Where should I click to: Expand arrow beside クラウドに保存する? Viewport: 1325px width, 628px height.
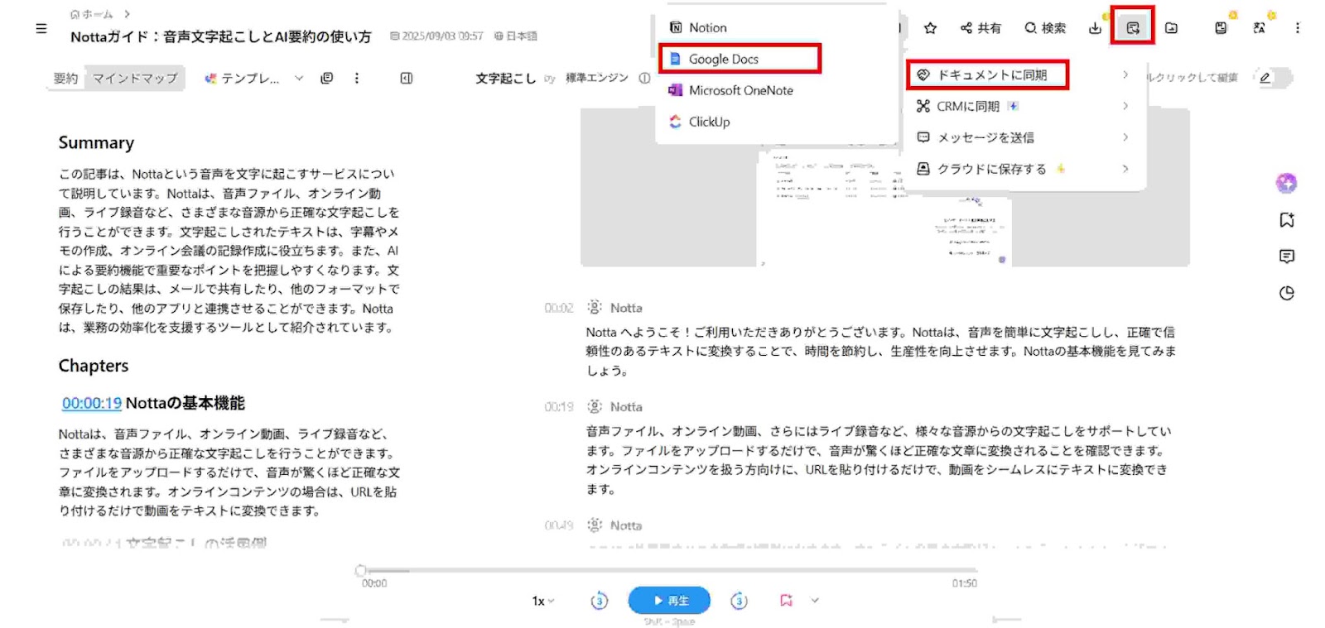(1125, 169)
